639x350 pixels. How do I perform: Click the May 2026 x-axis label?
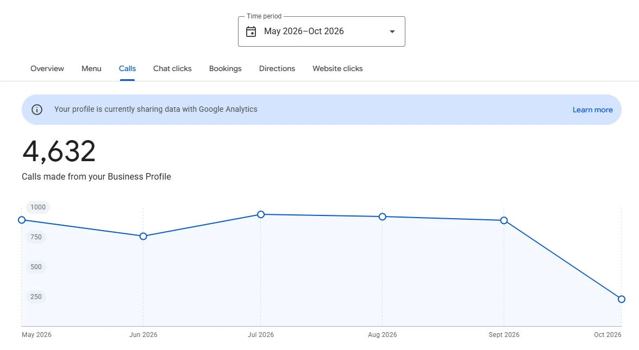(x=37, y=334)
